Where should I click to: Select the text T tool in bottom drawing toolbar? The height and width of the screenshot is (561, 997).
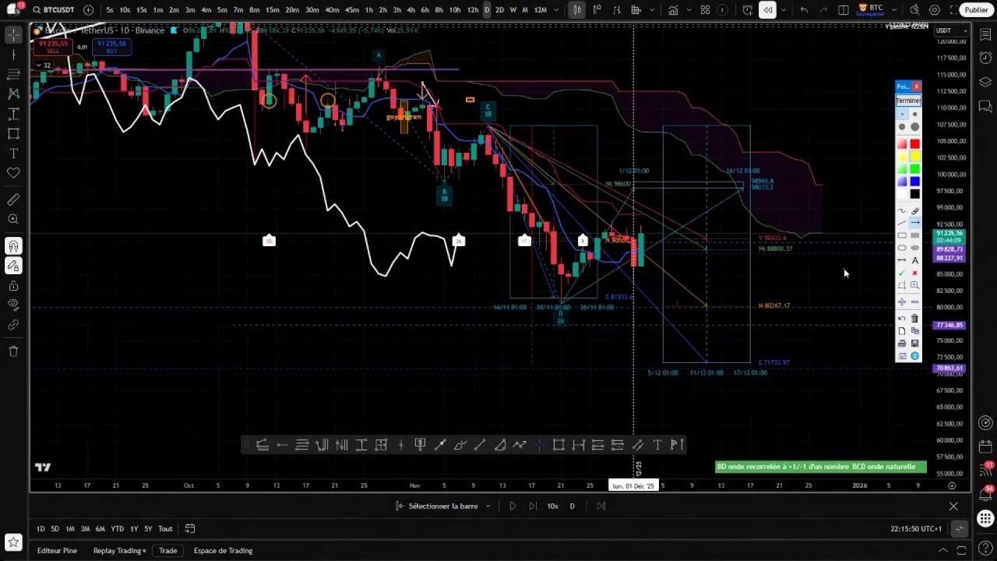(x=657, y=444)
